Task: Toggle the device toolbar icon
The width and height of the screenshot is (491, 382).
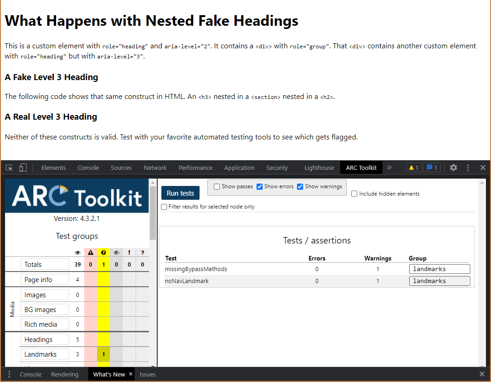Action: (23, 168)
